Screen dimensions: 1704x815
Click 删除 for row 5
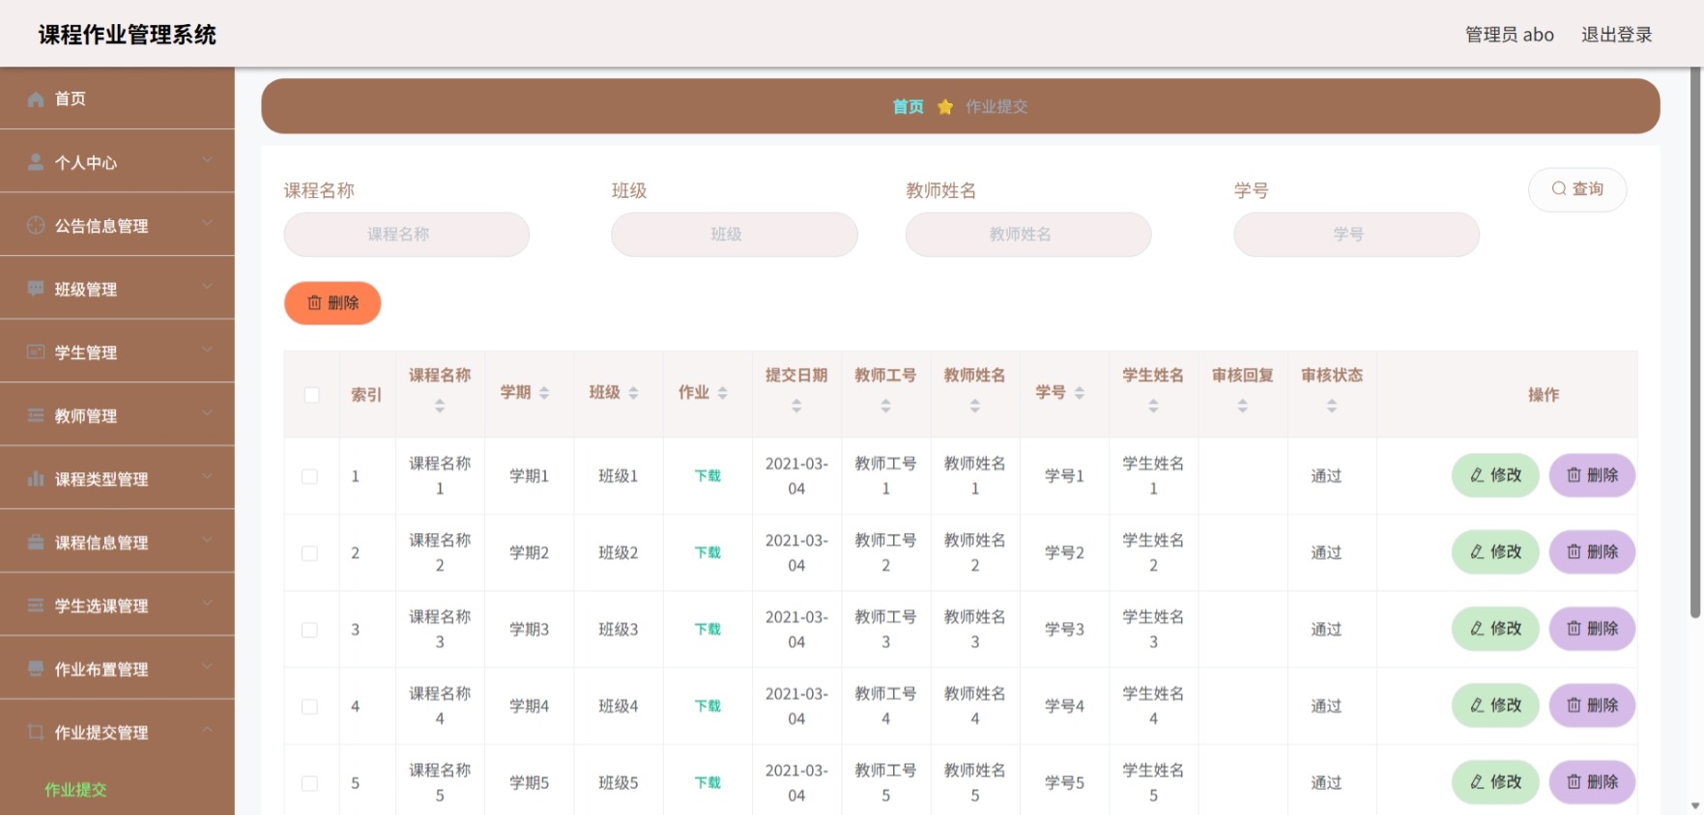[1592, 782]
